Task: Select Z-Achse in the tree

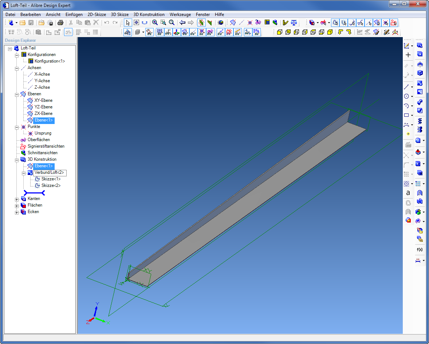Action: (x=42, y=87)
